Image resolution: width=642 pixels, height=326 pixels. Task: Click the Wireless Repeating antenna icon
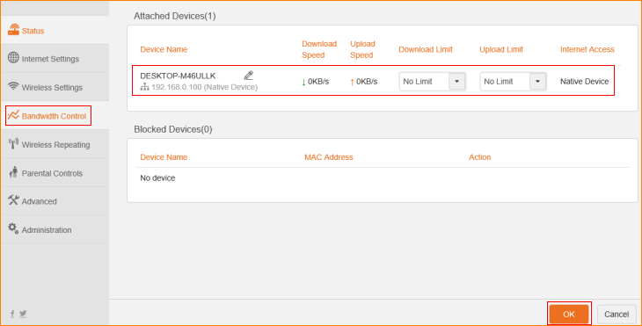coord(13,143)
